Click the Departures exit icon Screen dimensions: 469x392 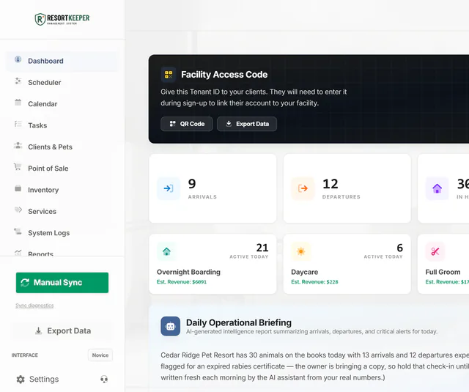coord(303,188)
